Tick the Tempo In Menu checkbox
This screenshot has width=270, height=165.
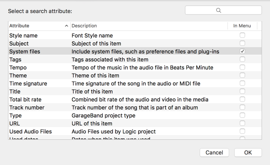click(242, 67)
